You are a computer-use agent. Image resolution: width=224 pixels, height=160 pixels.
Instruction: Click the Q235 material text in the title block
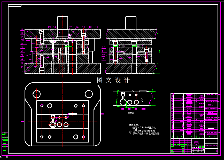pos(196,142)
